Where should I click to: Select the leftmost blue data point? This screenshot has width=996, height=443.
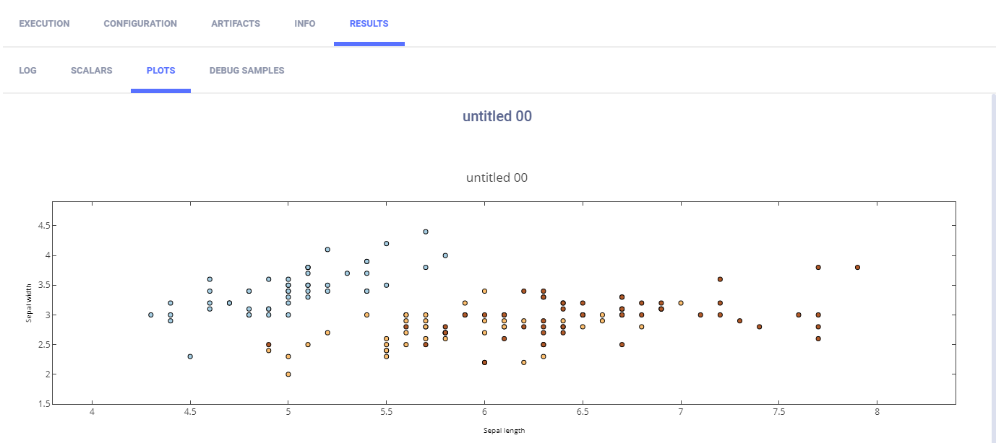[151, 315]
